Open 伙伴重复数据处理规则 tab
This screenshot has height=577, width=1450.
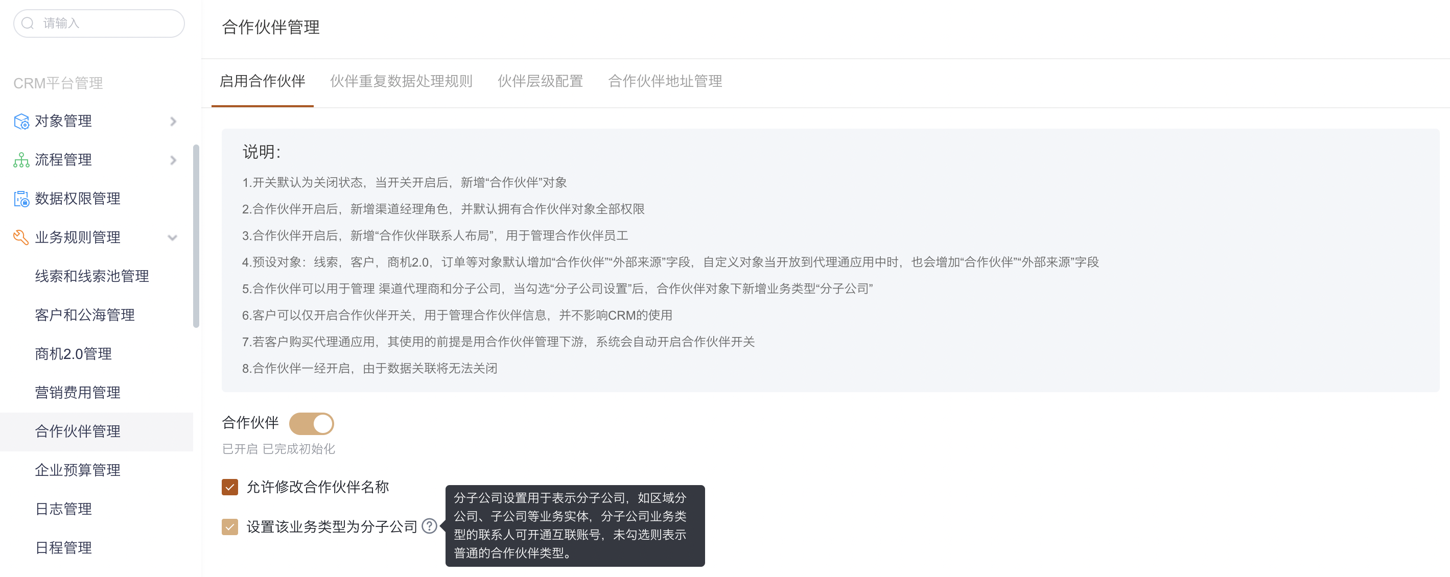tap(401, 82)
